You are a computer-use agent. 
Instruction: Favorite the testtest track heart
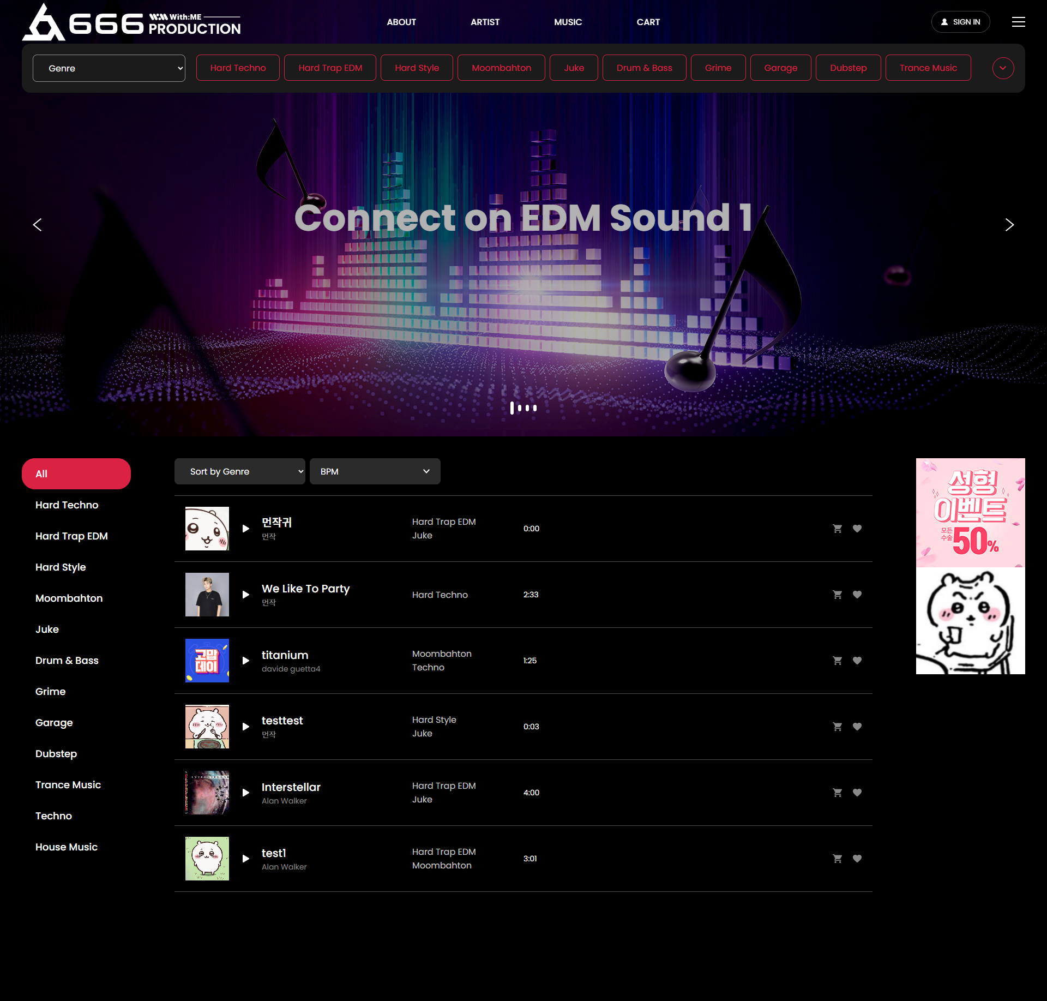857,727
